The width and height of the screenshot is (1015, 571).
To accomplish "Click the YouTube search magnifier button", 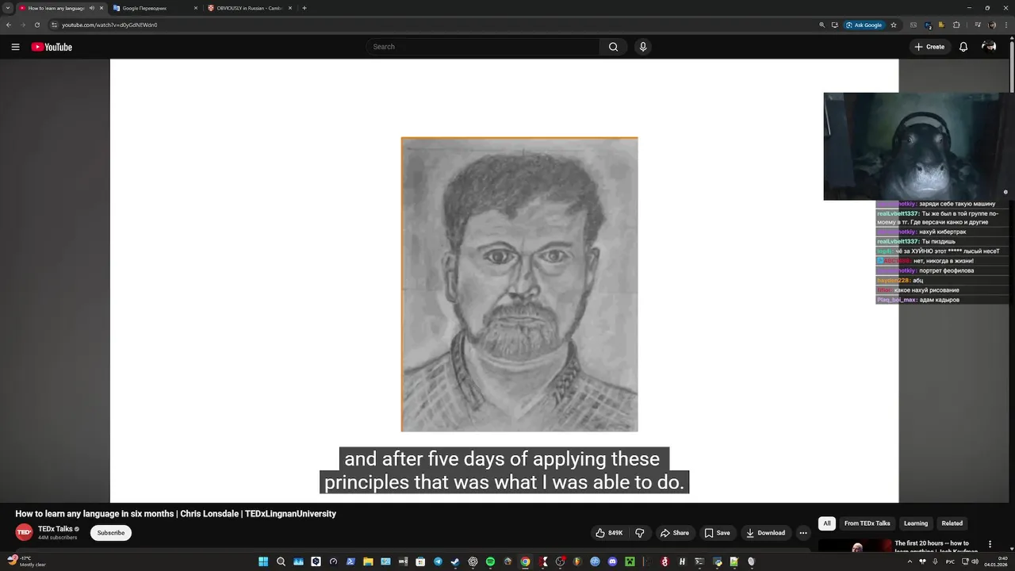I will pos(613,47).
